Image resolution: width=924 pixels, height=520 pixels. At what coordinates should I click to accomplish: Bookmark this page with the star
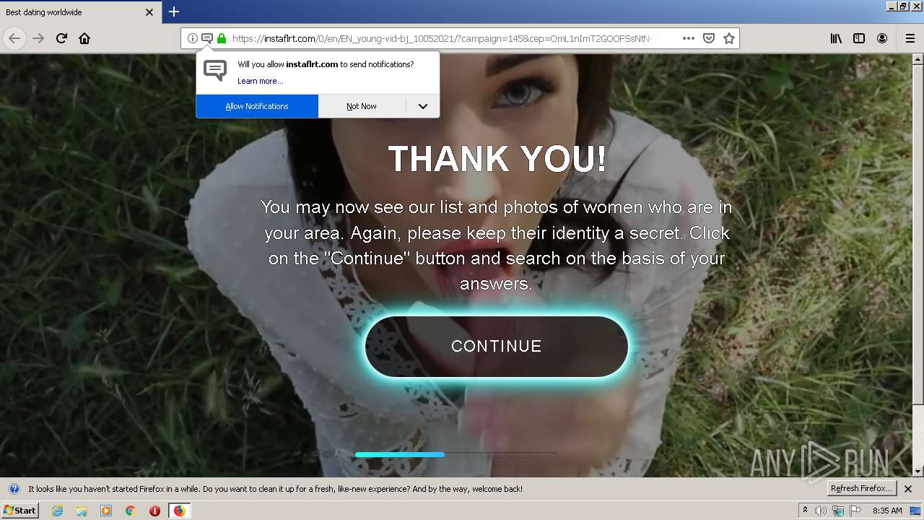[729, 38]
